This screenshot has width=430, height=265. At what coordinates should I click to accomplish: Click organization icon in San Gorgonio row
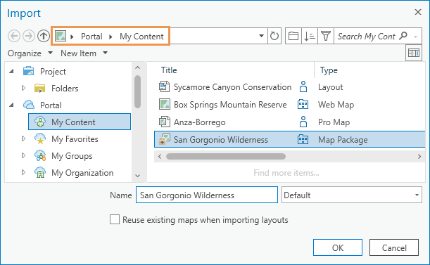click(x=303, y=139)
